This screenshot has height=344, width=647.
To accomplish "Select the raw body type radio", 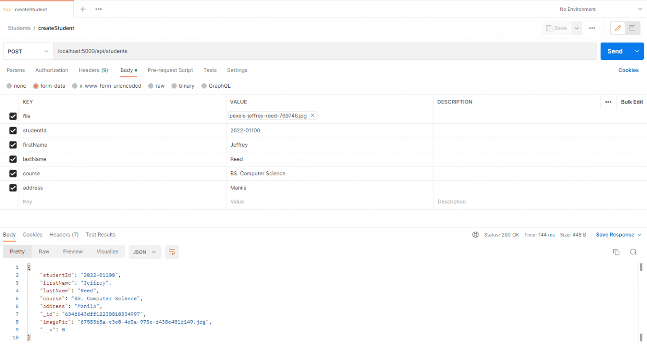I will point(151,86).
